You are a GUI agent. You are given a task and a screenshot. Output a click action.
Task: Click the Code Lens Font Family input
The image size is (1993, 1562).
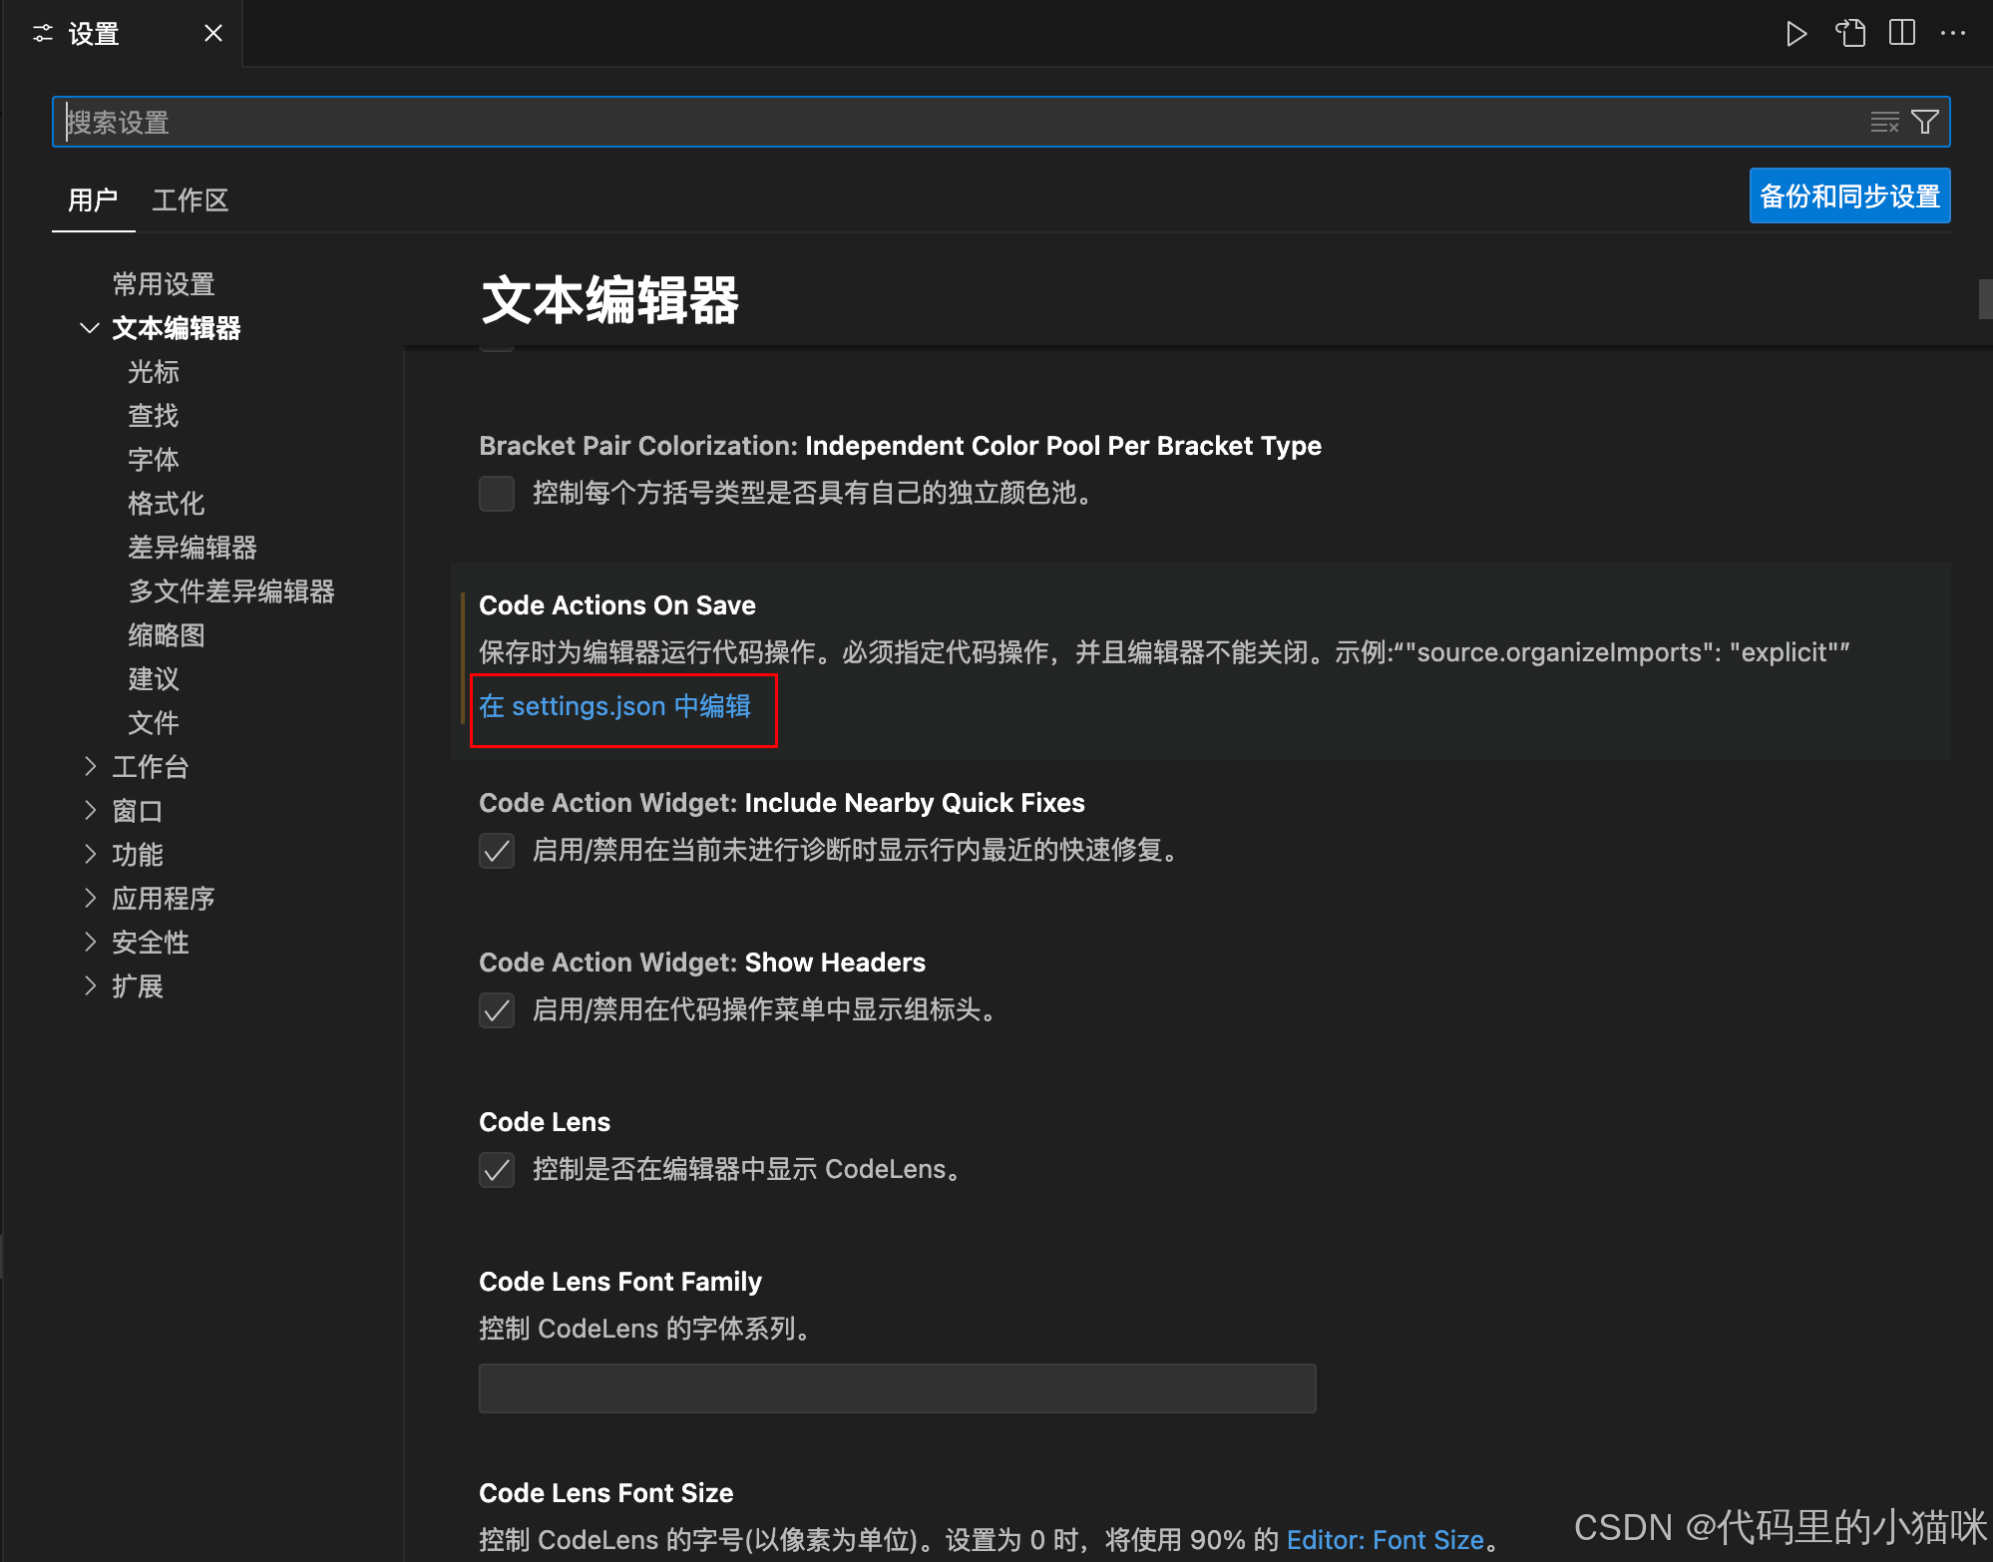pos(897,1388)
